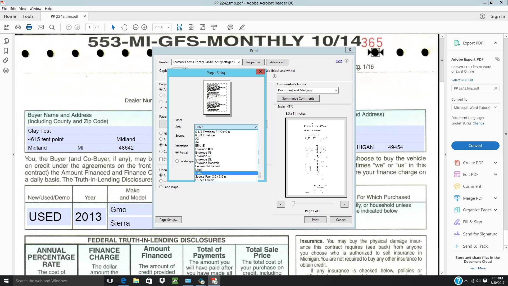This screenshot has height=286, width=508.
Task: Choose Legal from paper size list
Action: coord(199,170)
